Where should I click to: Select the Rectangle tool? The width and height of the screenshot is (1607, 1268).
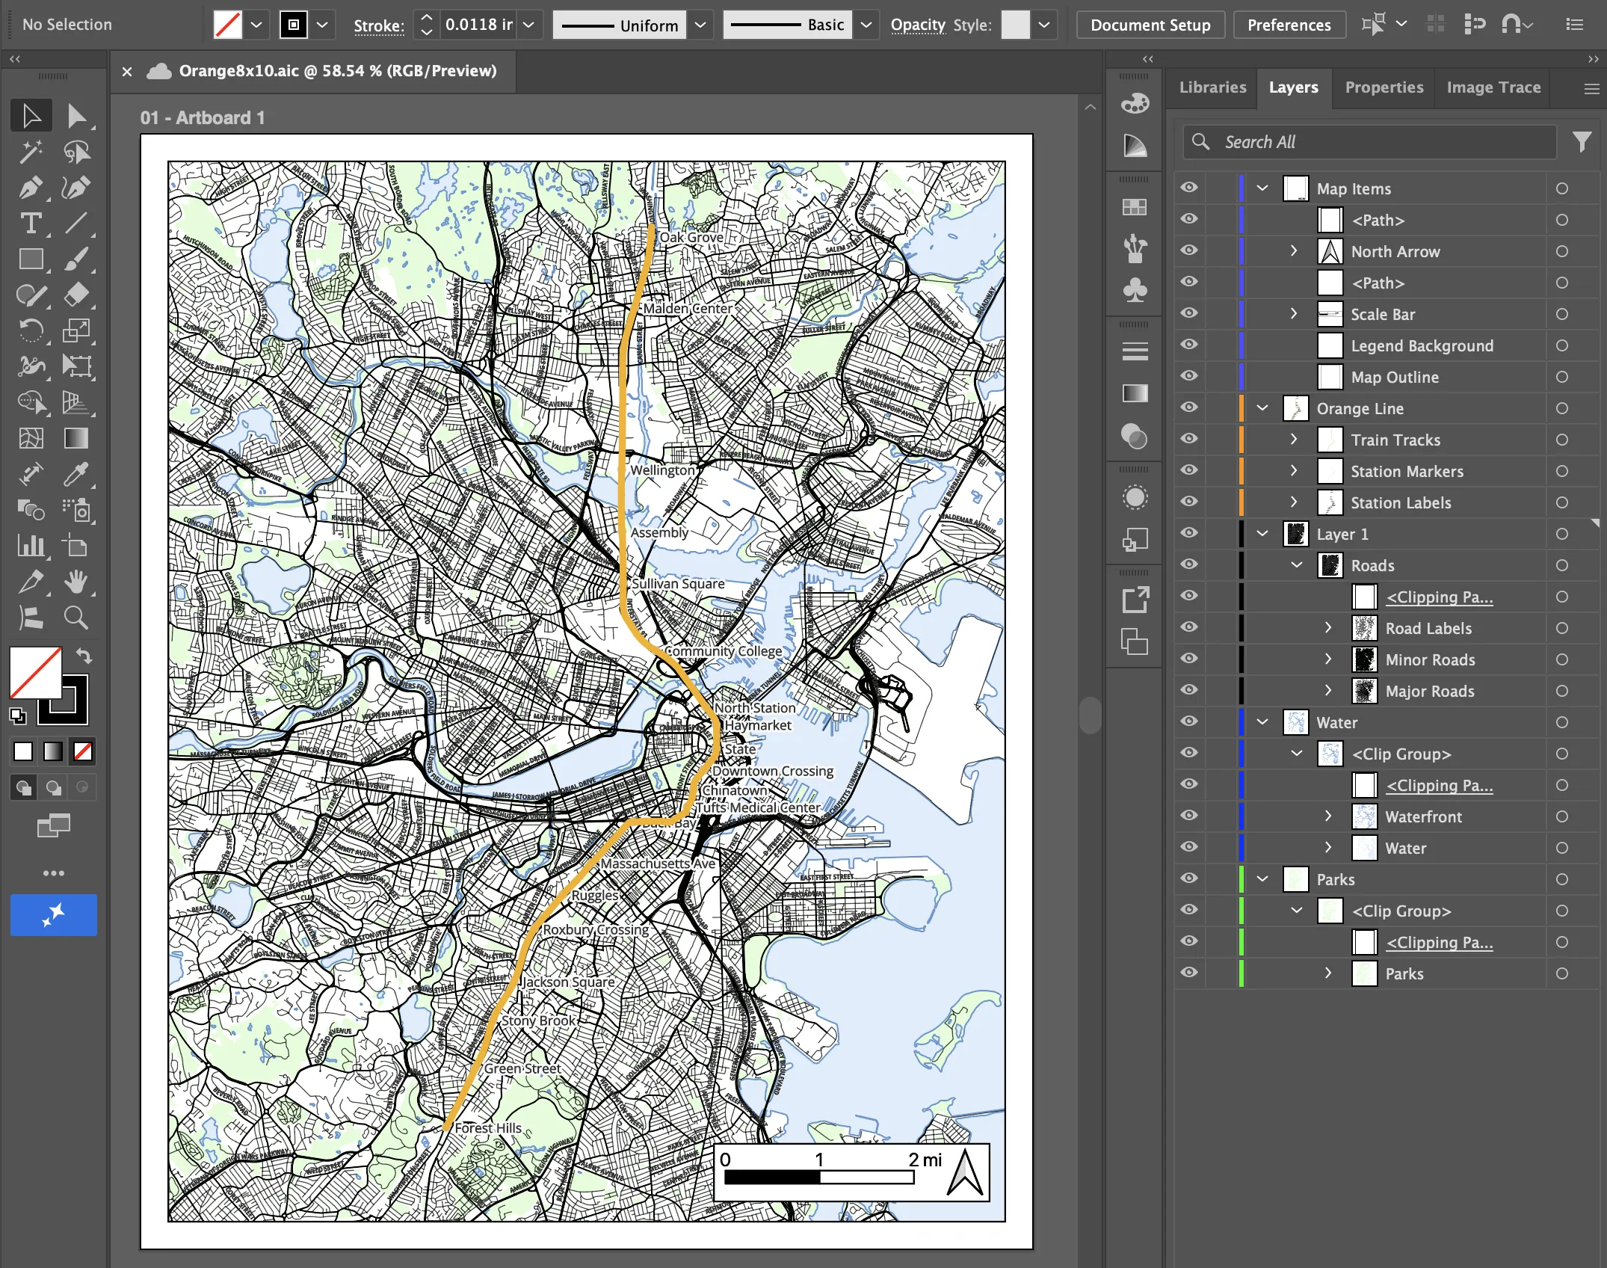coord(31,259)
